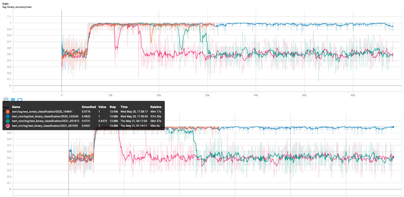Select the blue swatch of the bert_cnn run
Screen dimensions: 404x197
tap(8, 116)
